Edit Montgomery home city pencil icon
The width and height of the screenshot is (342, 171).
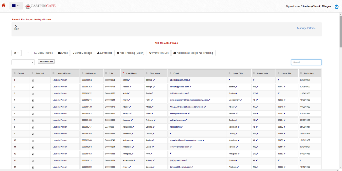(x=241, y=100)
